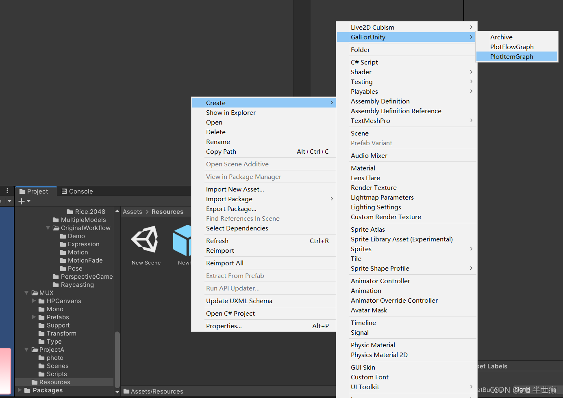Open the Shader submenu
Screen dimensions: 563x398
(x=406, y=72)
